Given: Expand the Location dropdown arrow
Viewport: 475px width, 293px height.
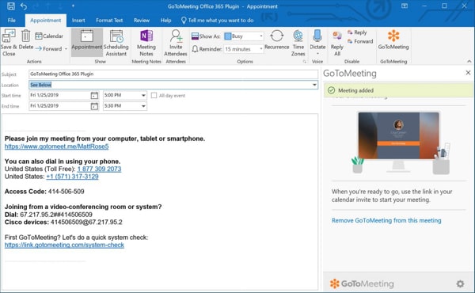Looking at the screenshot, I should tap(314, 85).
